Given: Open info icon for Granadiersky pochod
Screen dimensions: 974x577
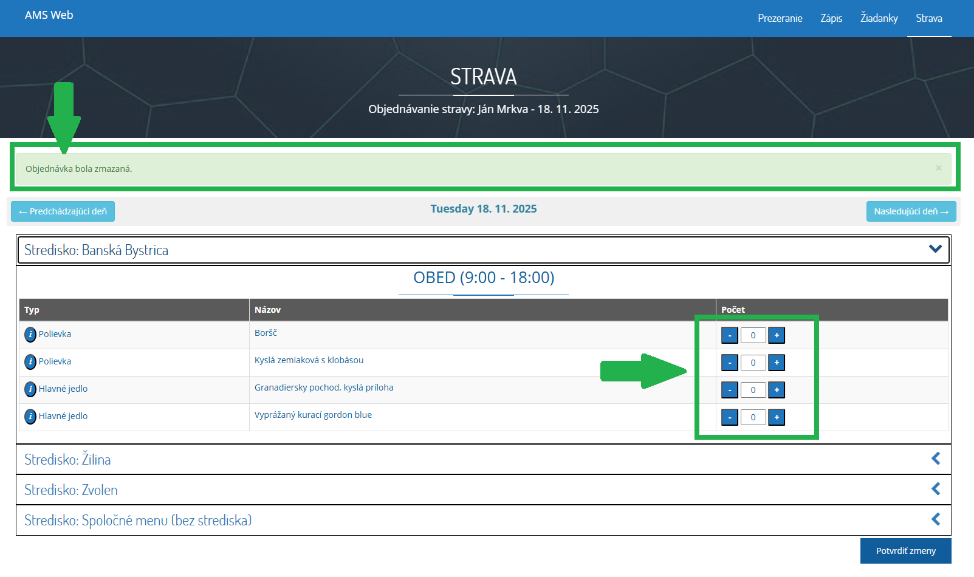Looking at the screenshot, I should pyautogui.click(x=30, y=389).
